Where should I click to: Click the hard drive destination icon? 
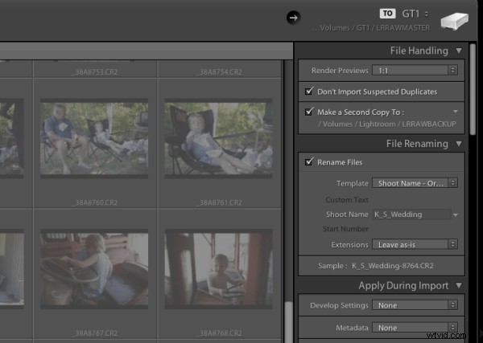pyautogui.click(x=454, y=22)
